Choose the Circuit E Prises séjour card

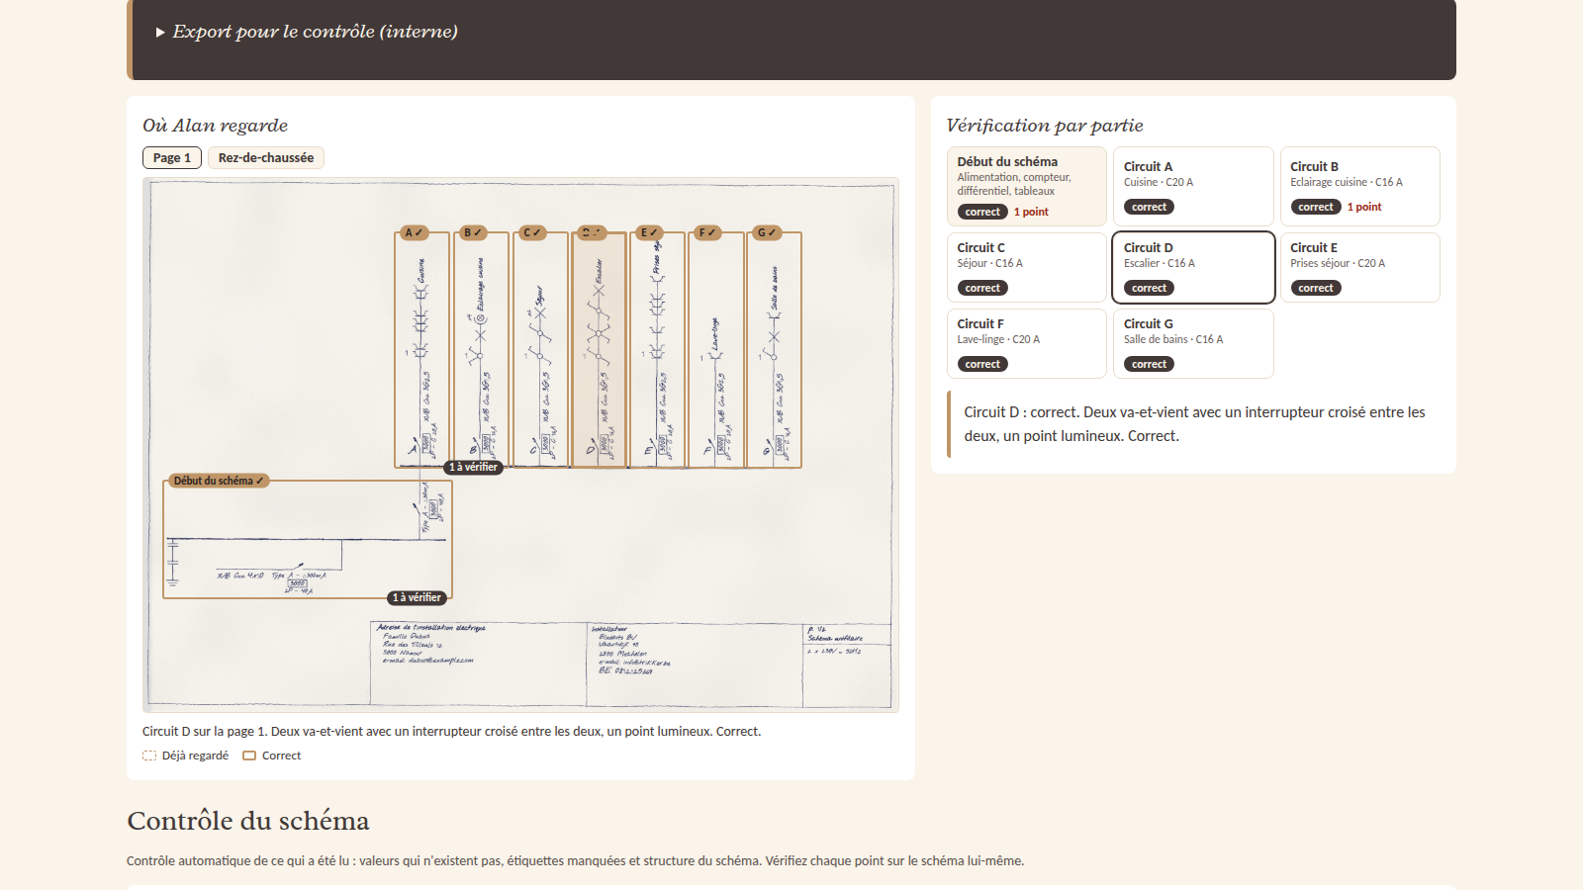1359,267
